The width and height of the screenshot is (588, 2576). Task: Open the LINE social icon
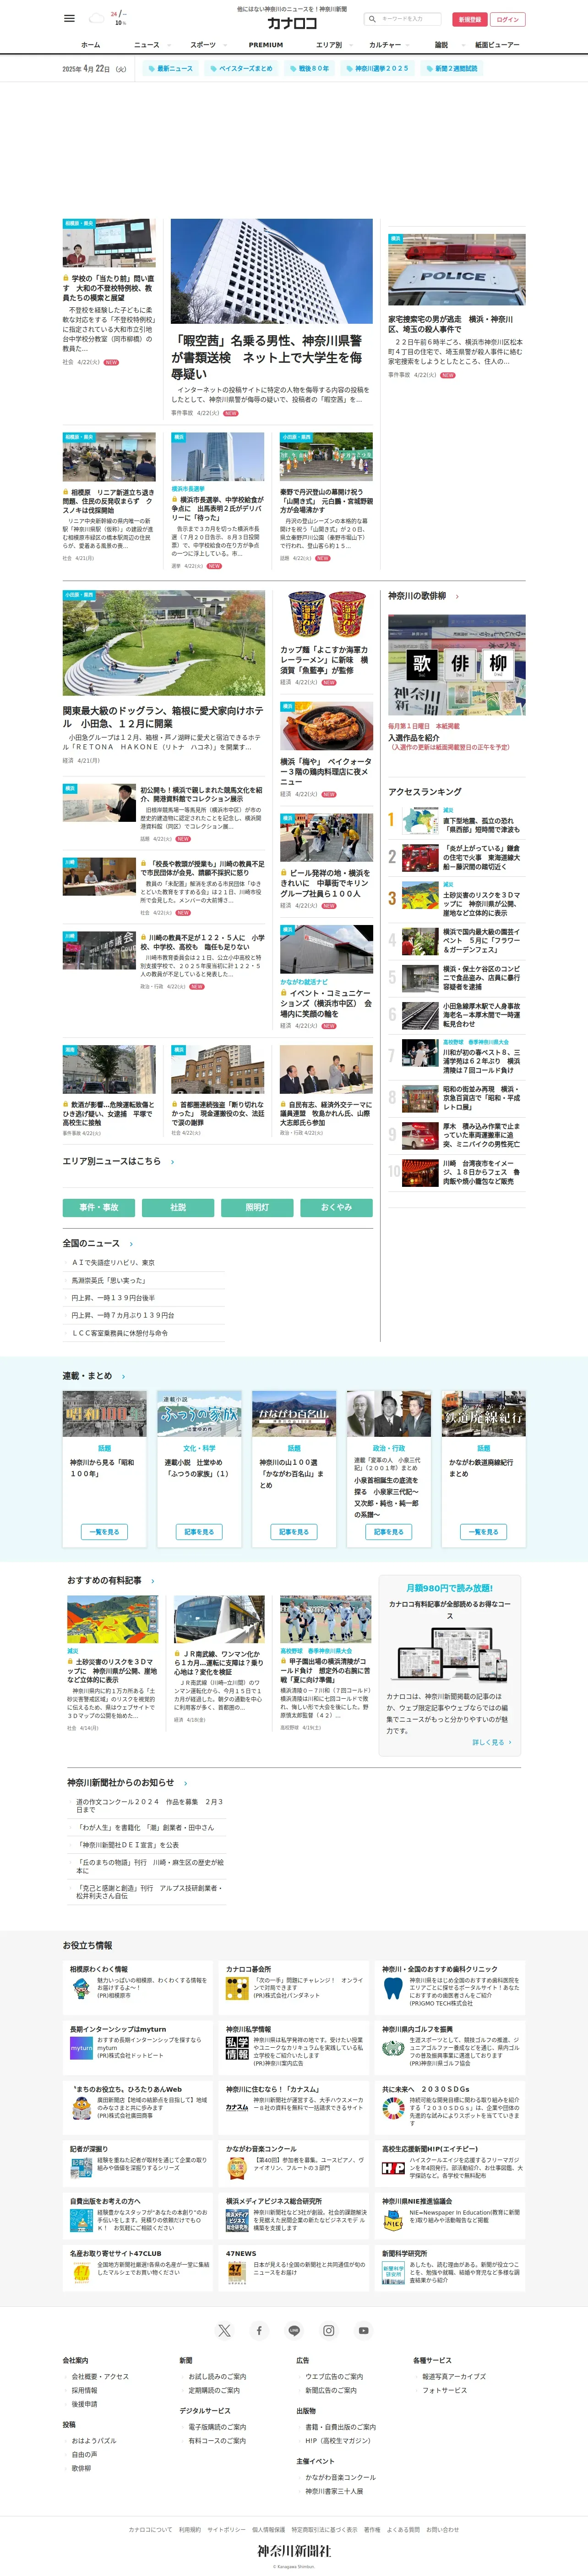[294, 2330]
